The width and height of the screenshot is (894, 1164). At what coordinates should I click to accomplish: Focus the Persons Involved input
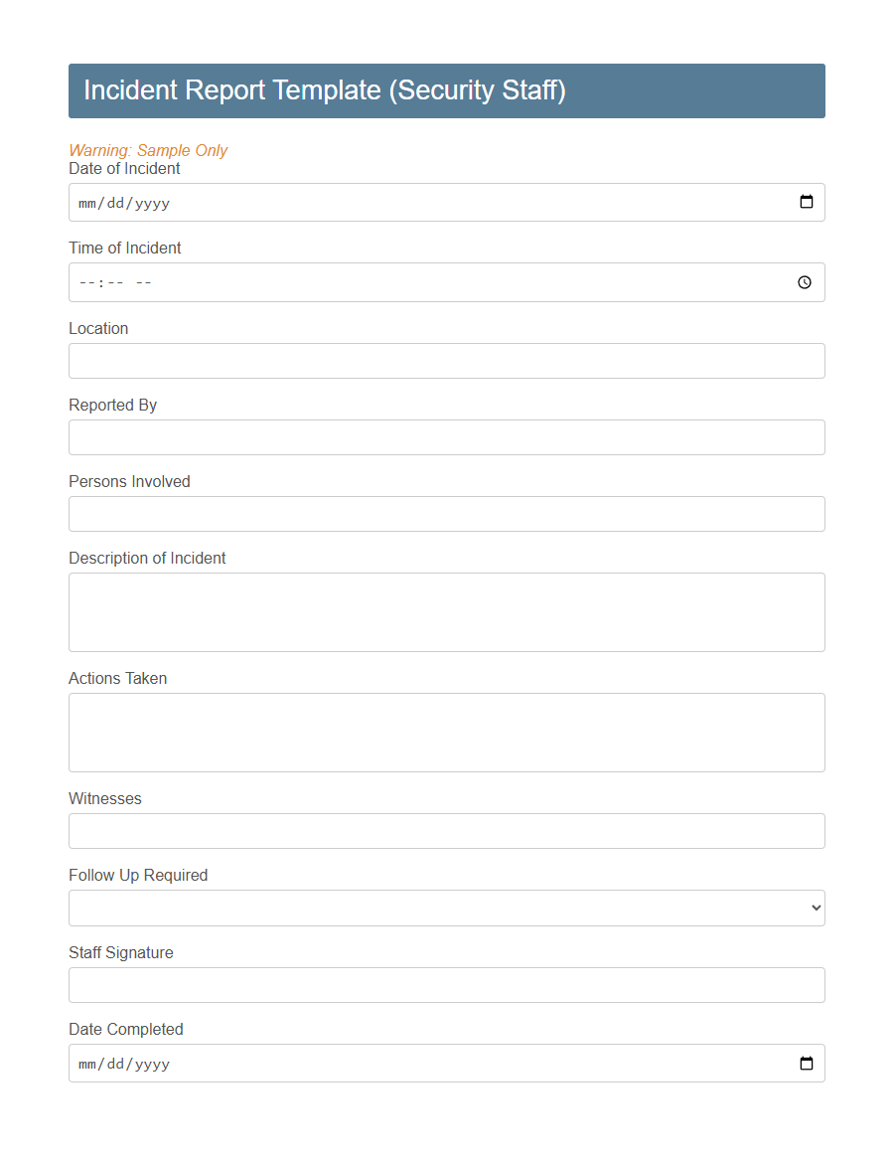coord(446,514)
